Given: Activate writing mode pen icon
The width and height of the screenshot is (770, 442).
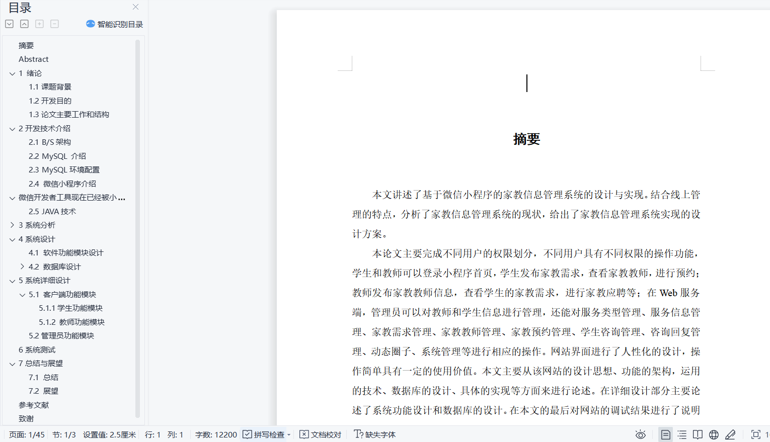Looking at the screenshot, I should [730, 434].
